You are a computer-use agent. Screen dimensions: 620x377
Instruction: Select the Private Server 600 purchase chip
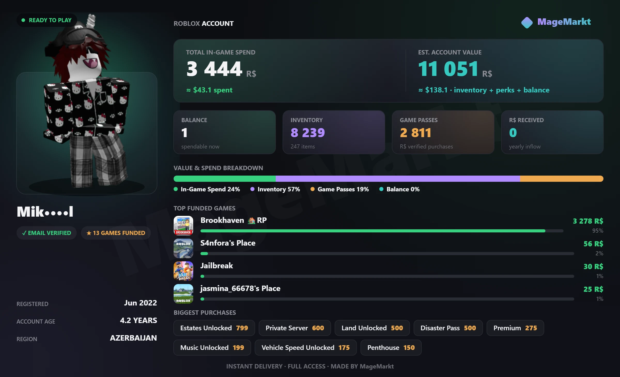(295, 328)
